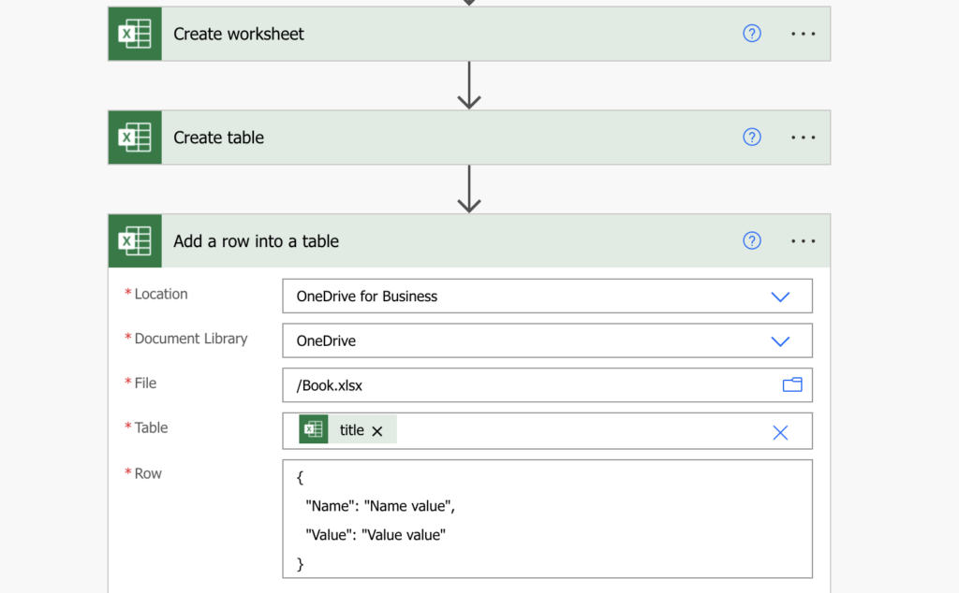Open the Create table ellipsis menu
Screen dimensions: 959x593
(803, 137)
